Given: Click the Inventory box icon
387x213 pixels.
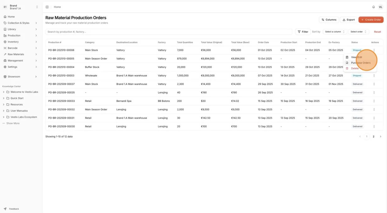Looking at the screenshot, I should tap(5, 42).
